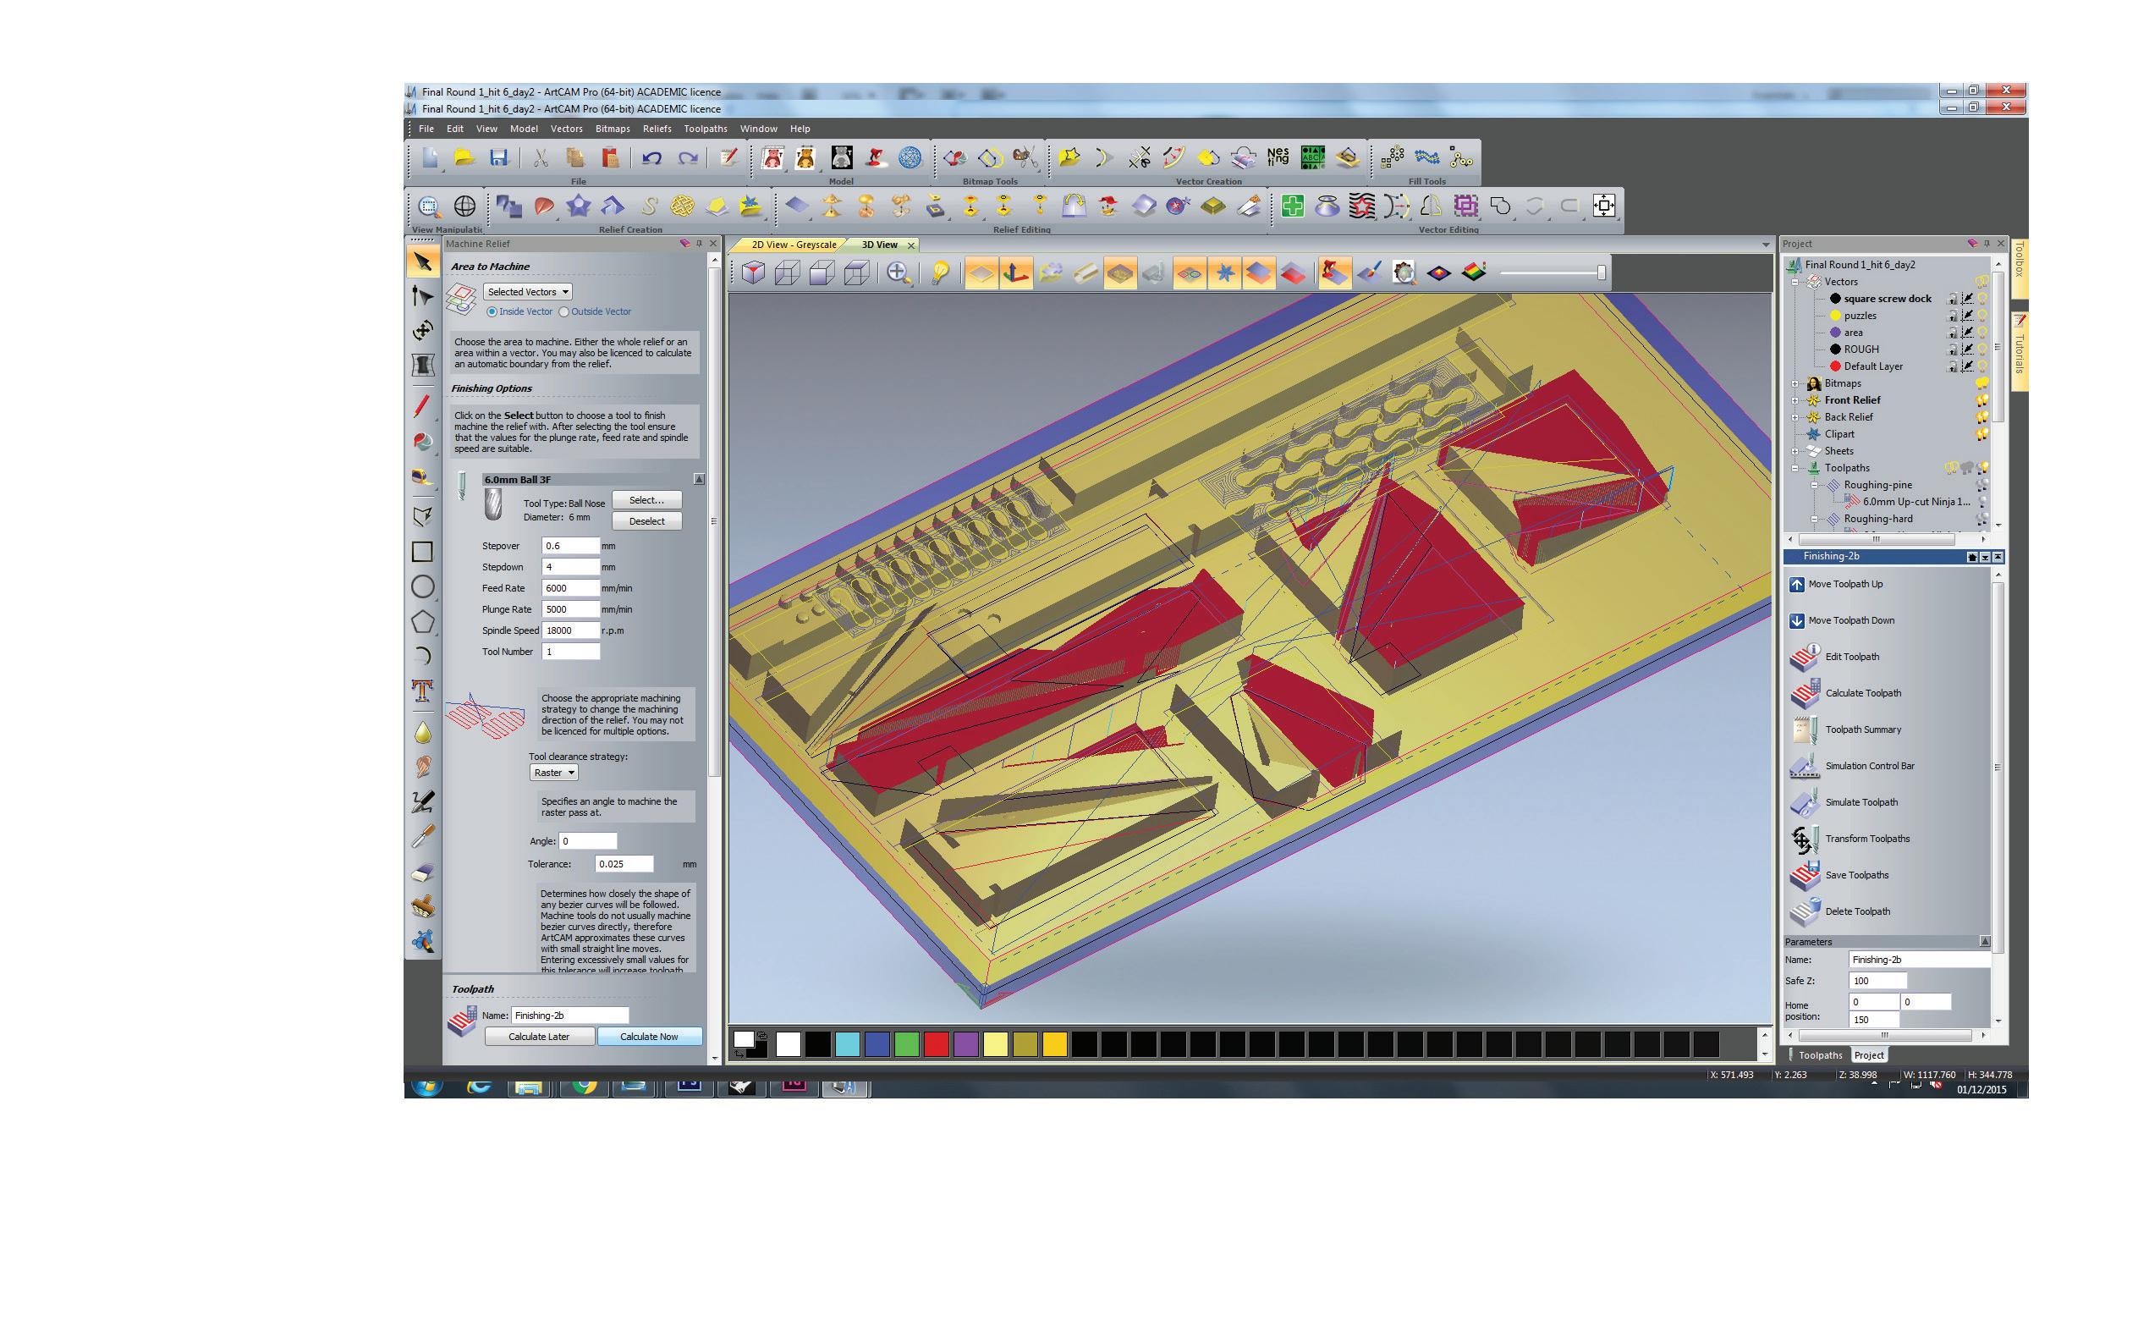Select the arrow Select tool in left toolbar
2149x1321 pixels.
[x=423, y=261]
